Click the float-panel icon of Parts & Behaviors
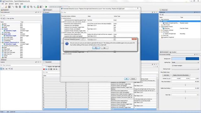201x113 pixels. (36, 12)
